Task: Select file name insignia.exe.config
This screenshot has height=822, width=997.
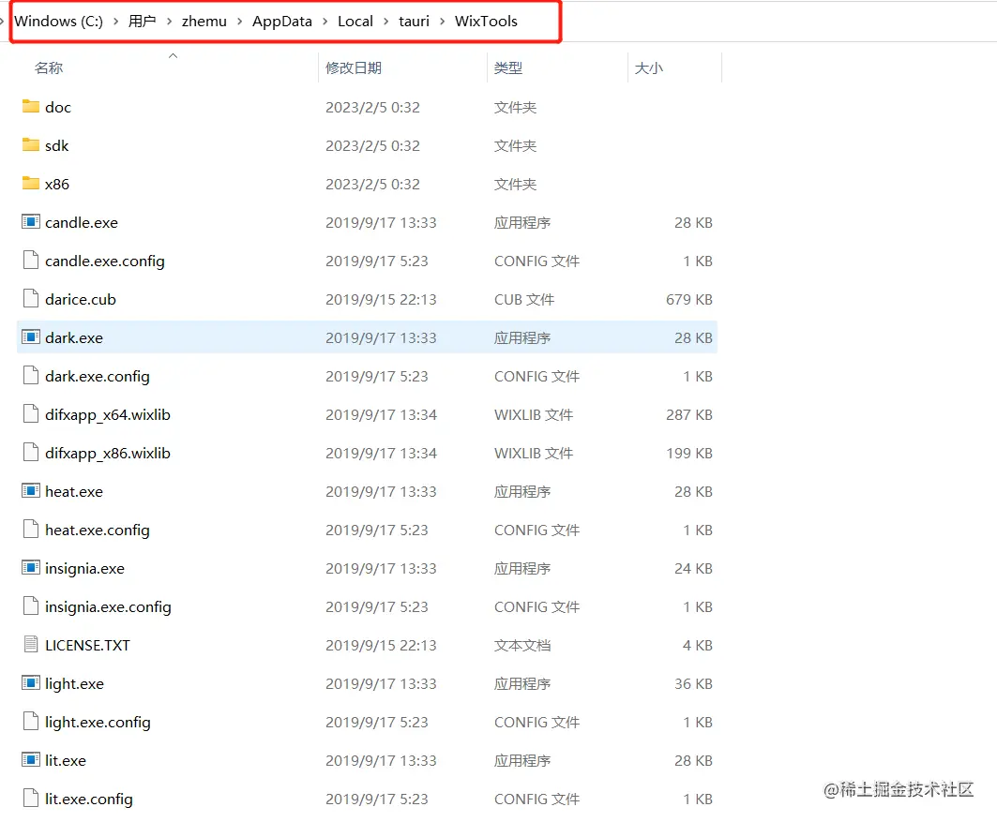Action: tap(108, 607)
